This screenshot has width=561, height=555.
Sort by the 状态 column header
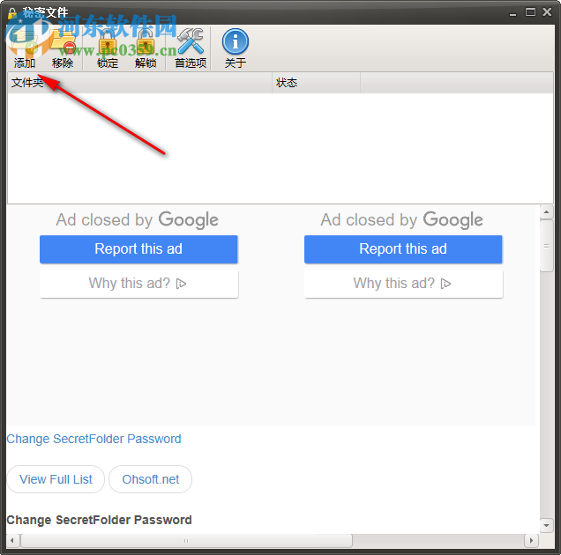point(317,83)
